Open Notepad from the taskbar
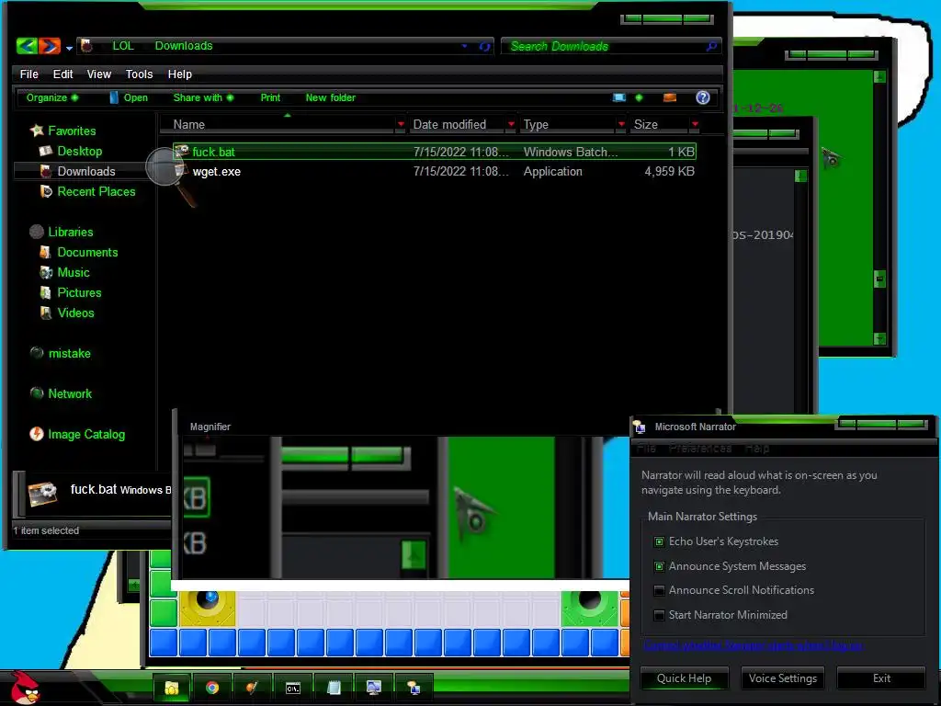 (x=334, y=688)
